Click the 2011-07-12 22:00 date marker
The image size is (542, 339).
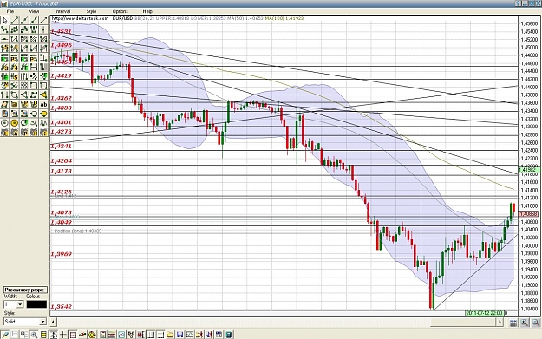tap(485, 313)
